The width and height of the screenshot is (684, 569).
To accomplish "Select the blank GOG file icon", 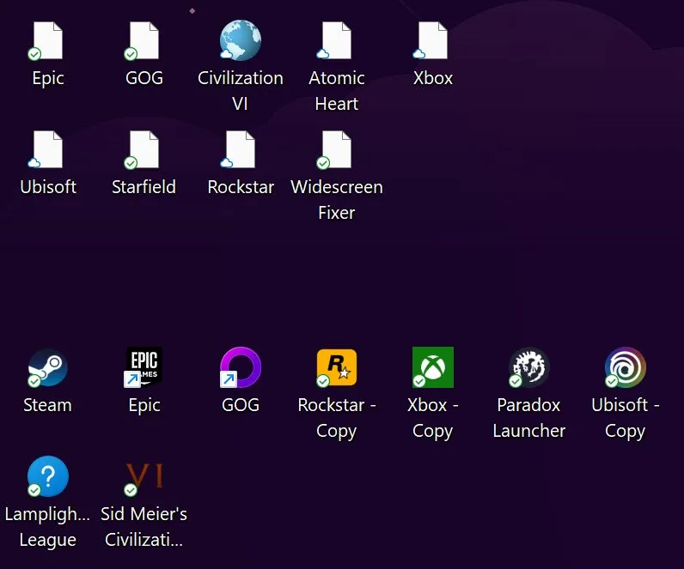I will click(144, 40).
